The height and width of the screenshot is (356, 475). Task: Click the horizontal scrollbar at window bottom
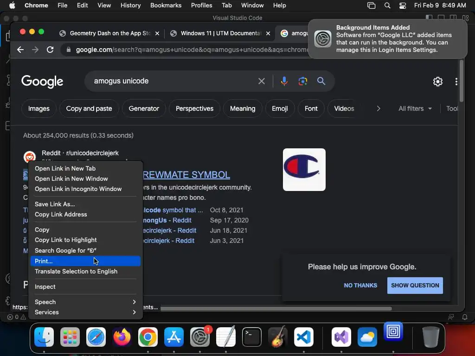click(276, 309)
